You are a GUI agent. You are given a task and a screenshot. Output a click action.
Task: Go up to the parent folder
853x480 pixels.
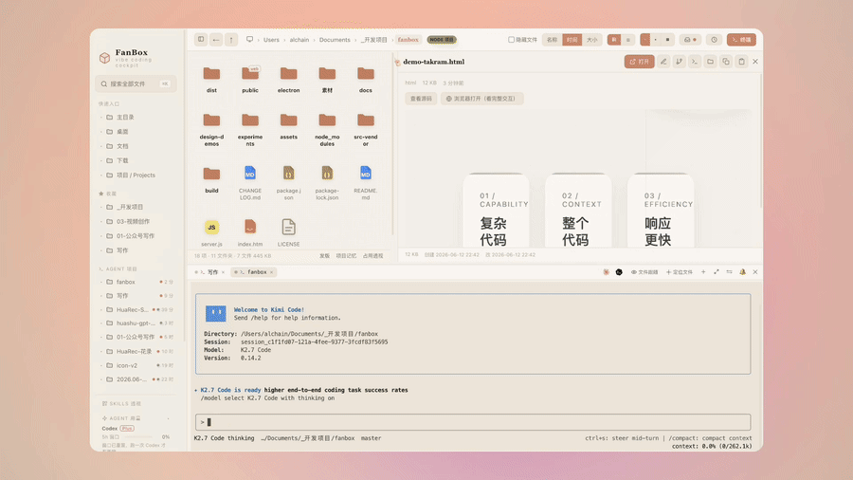[x=231, y=39]
